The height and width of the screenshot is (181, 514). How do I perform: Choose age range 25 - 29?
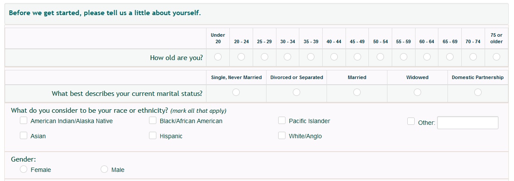pos(264,57)
